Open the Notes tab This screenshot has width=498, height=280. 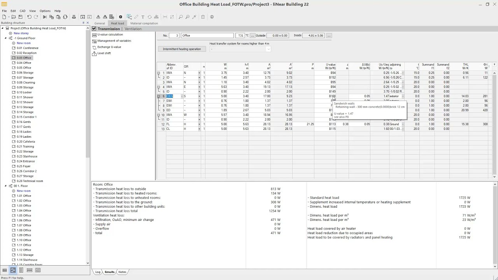click(122, 272)
